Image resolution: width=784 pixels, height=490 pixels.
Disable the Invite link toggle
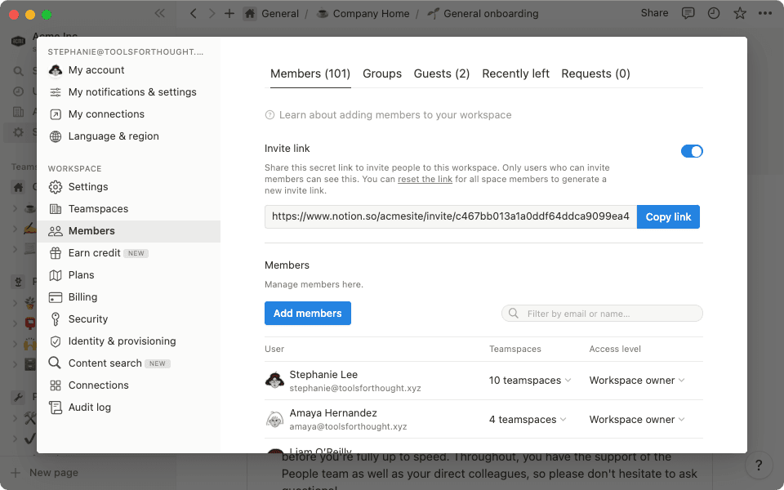coord(691,151)
